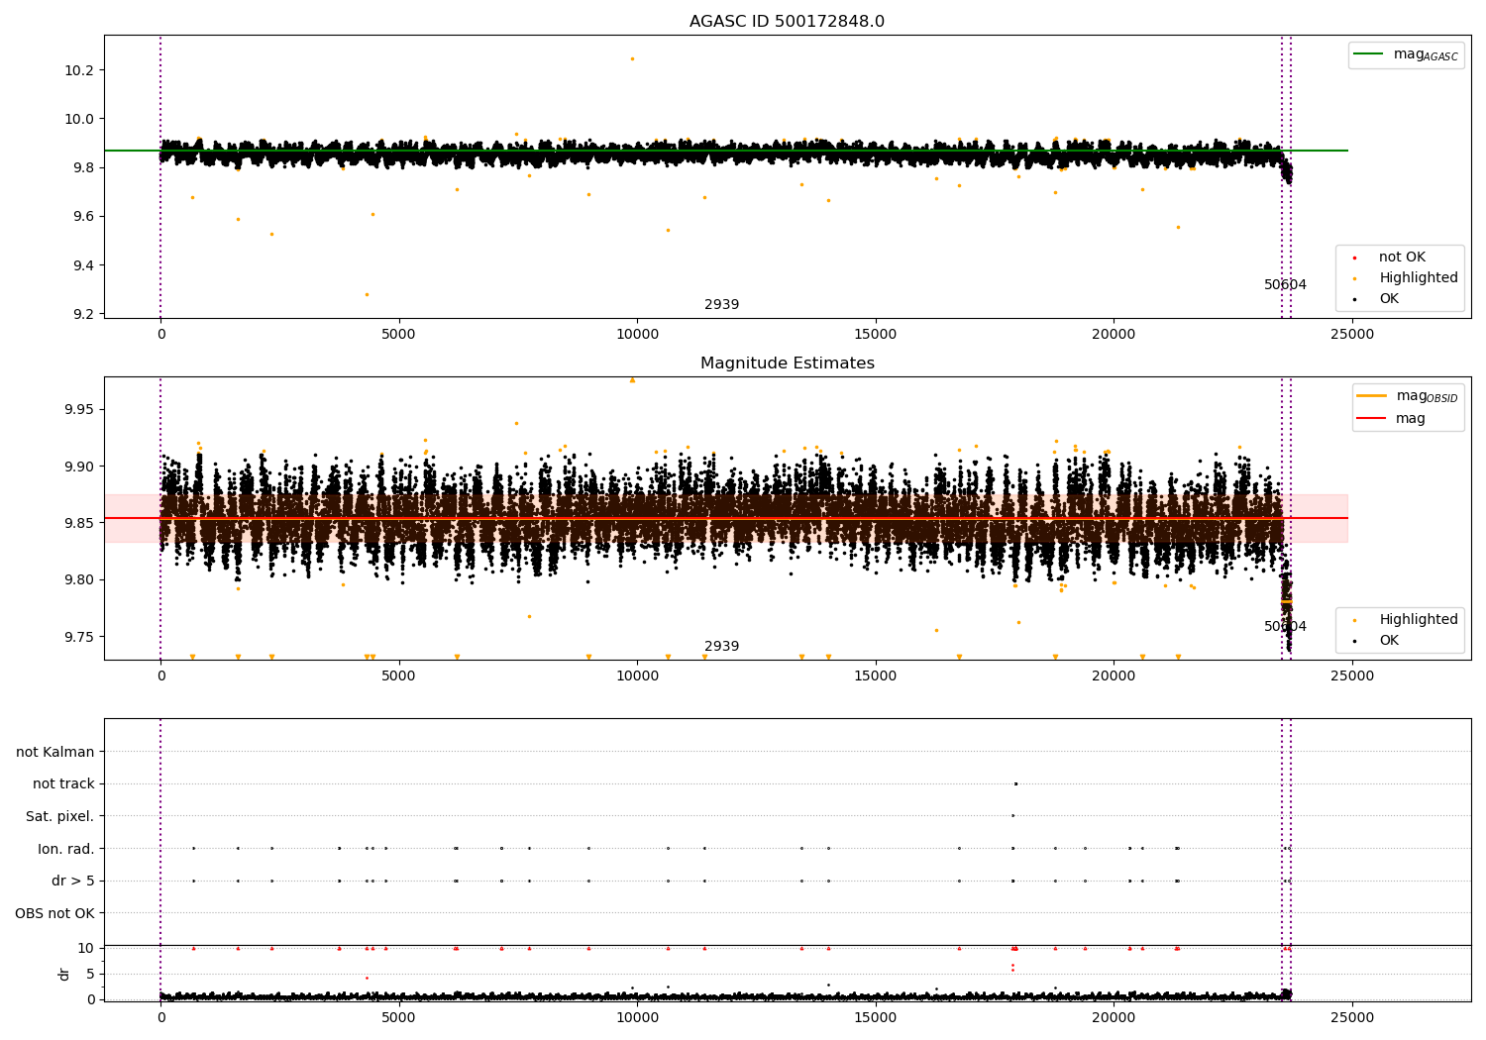Click the 'AGASC ID 500172848.0' plot title
Image resolution: width=1486 pixels, height=1040 pixels.
787,22
